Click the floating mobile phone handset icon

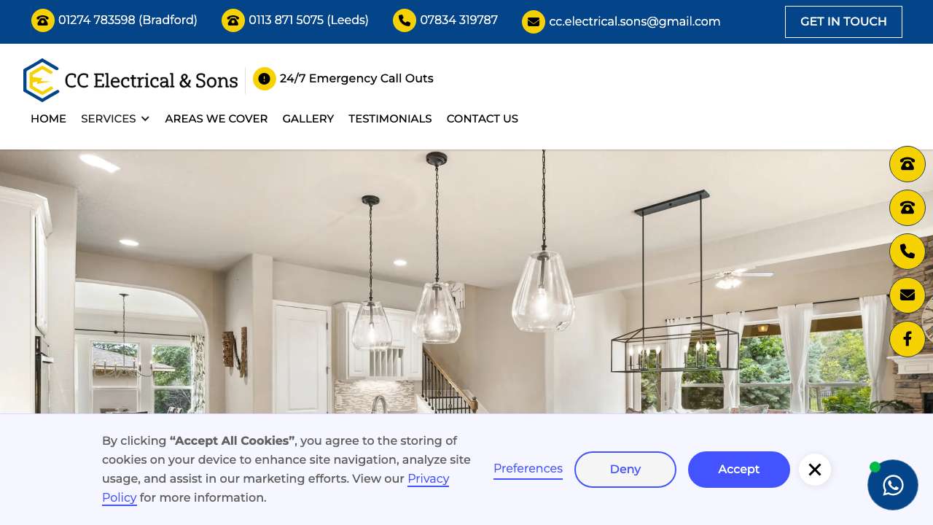click(907, 252)
